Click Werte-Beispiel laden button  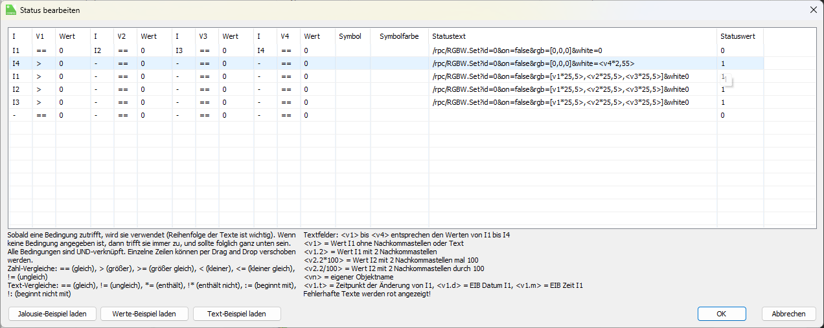(145, 314)
